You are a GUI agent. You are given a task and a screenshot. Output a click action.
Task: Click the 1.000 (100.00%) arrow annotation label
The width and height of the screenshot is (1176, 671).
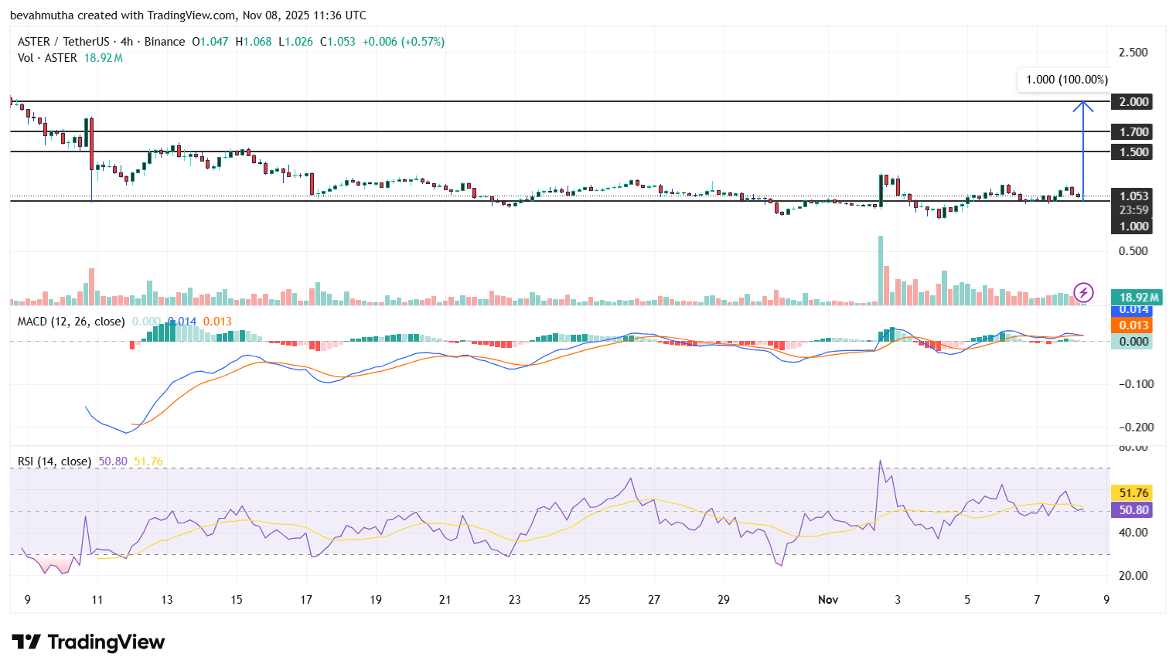point(1065,80)
